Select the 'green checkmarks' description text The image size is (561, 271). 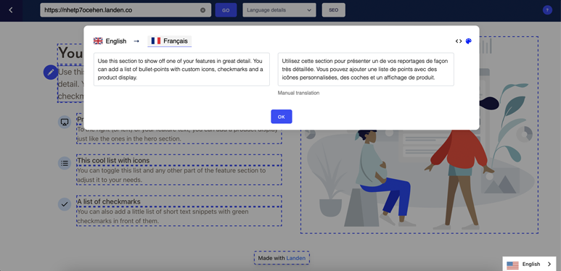pyautogui.click(x=179, y=216)
